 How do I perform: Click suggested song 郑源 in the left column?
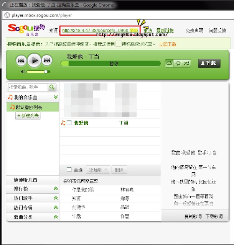pyautogui.click(x=76, y=199)
